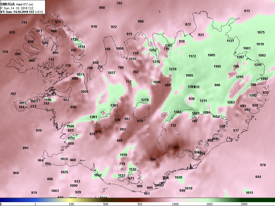
Task: Click the 1122 map value
Action: [x=122, y=176]
